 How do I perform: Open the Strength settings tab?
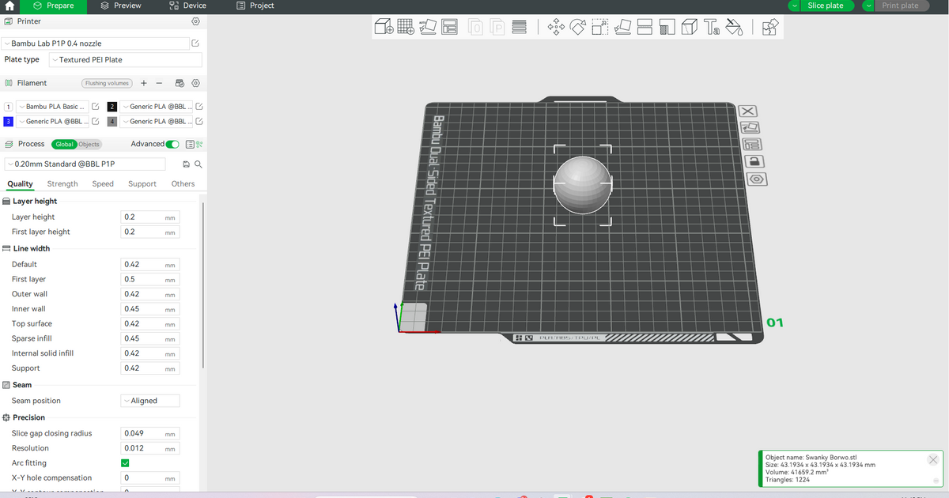tap(62, 183)
